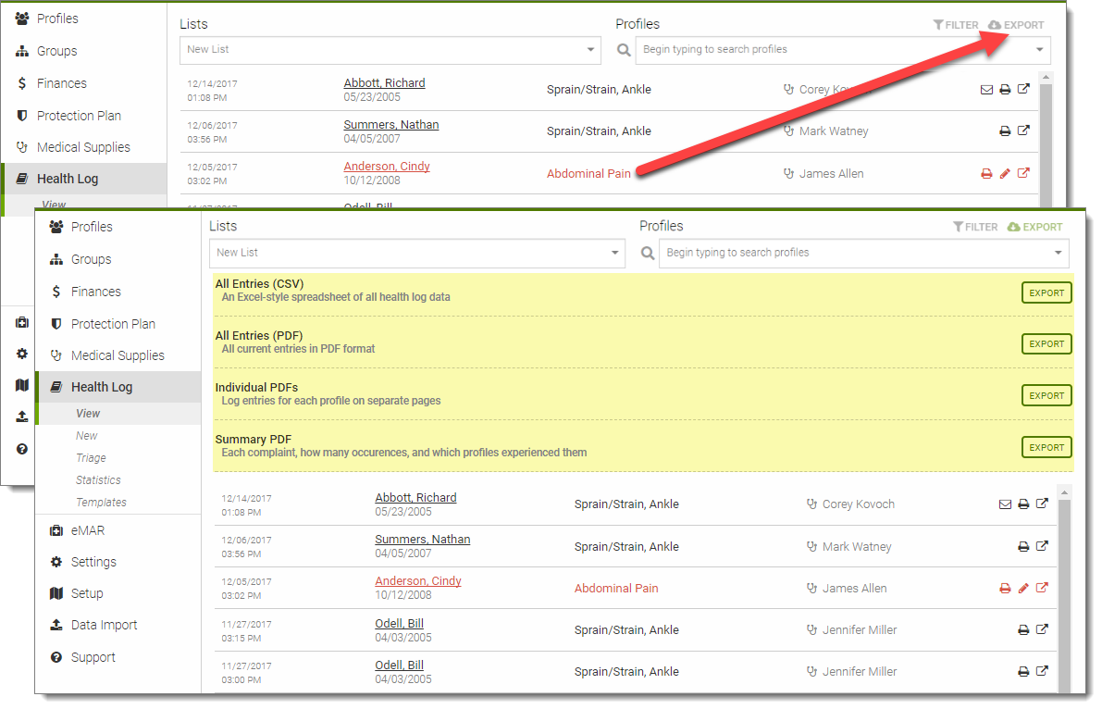
Task: Export Individual PDFs
Action: pyautogui.click(x=1046, y=395)
